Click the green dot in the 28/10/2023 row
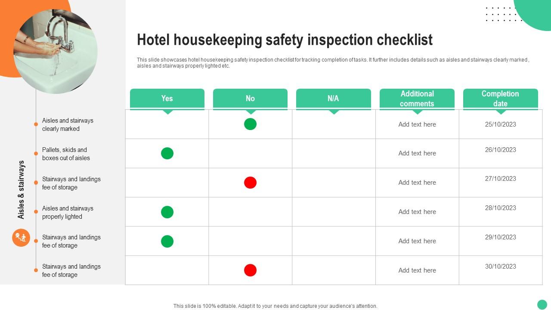This screenshot has width=551, height=310. 167,212
